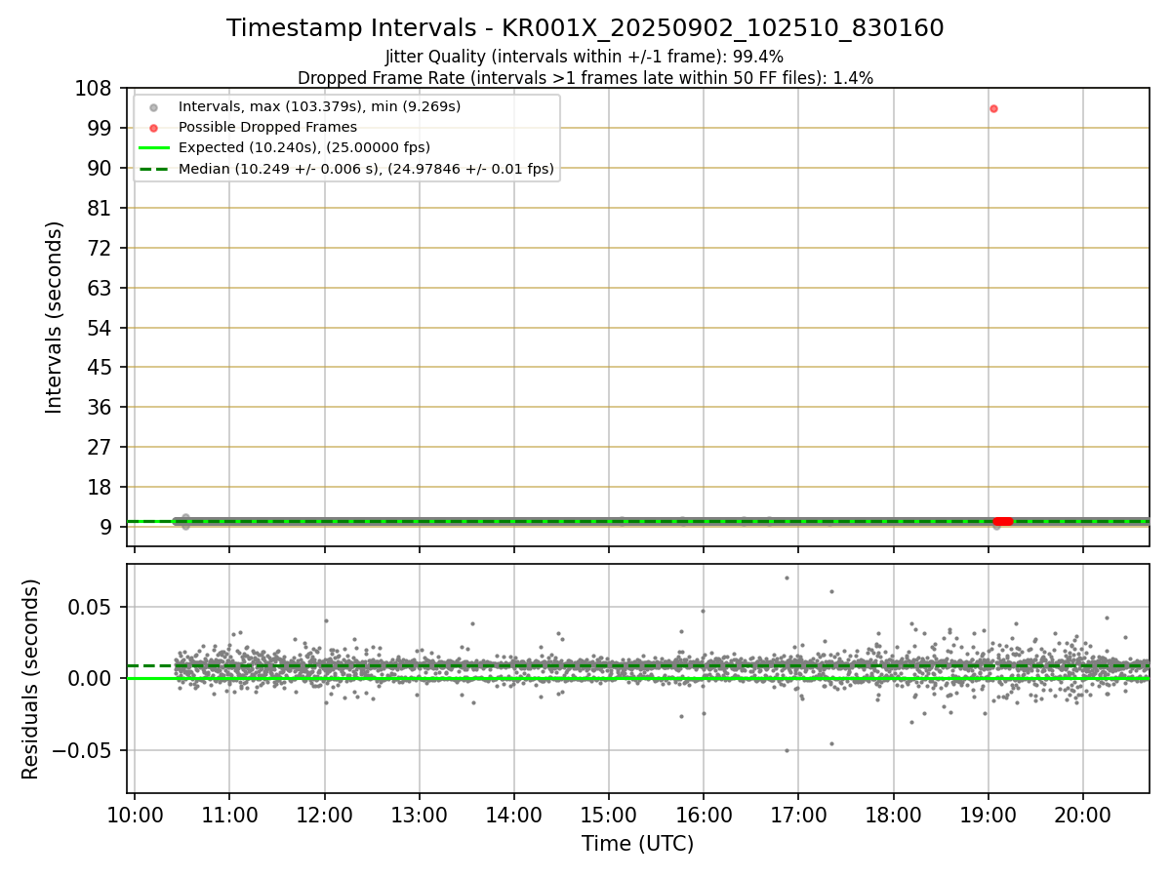Click the dashed green line sample in legend
This screenshot has height=878, width=1171.
click(153, 169)
